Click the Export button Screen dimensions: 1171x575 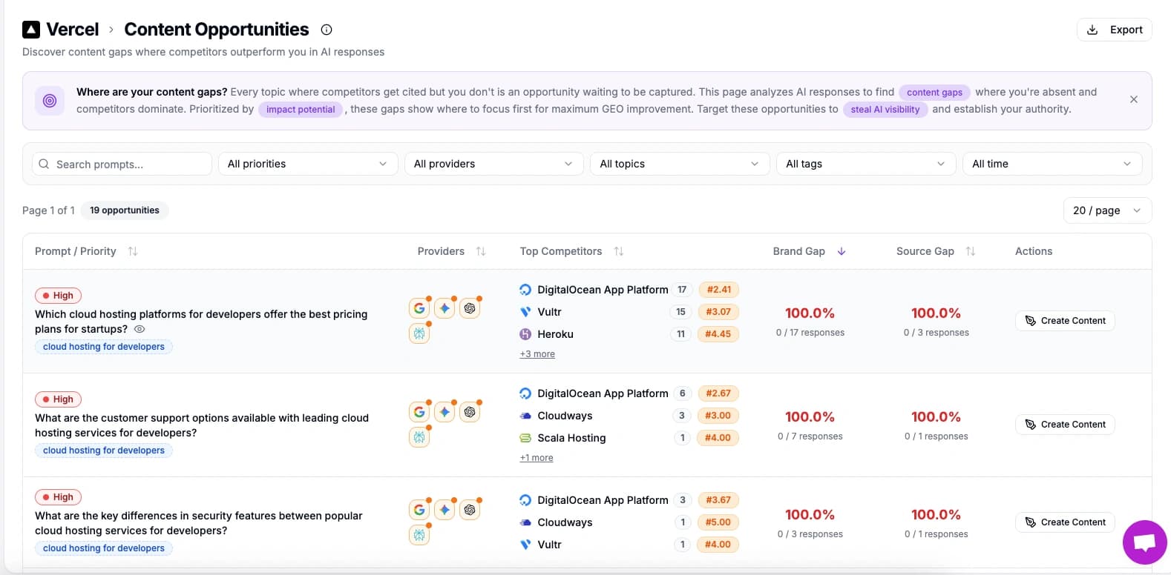click(1114, 30)
